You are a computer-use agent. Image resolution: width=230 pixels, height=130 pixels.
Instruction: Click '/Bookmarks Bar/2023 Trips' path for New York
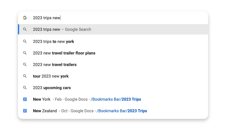point(116,99)
